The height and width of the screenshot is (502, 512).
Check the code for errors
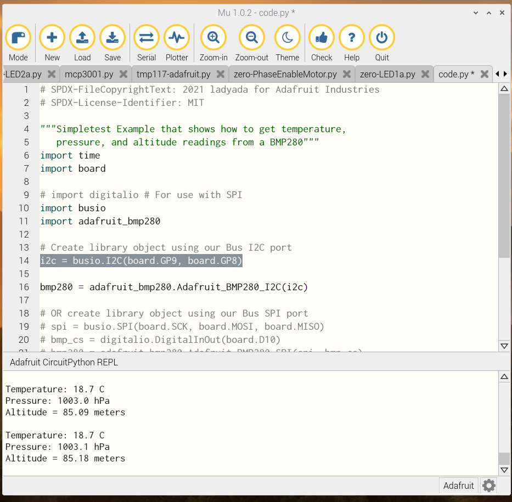pyautogui.click(x=321, y=37)
